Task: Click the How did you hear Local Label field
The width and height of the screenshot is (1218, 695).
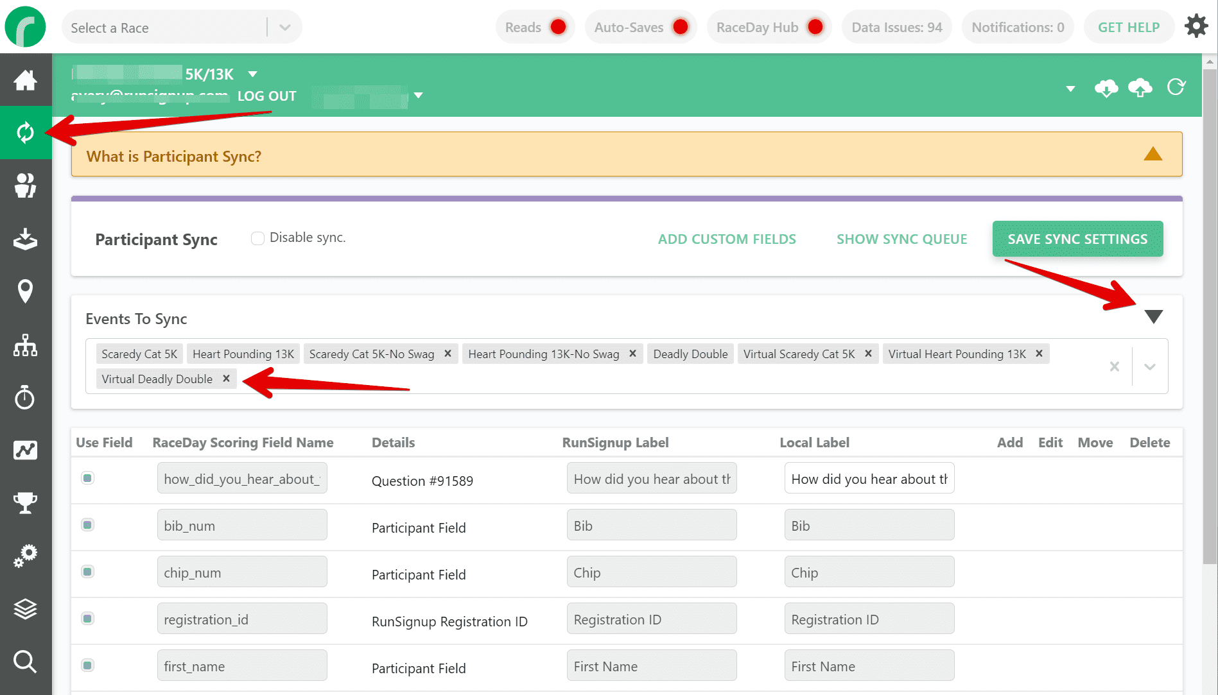Action: [x=869, y=478]
